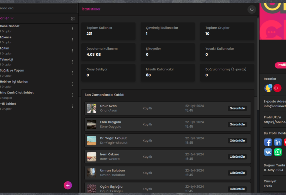Click the Son Zamanlarda Katıldı heading
Viewport: 286px width, 195px height.
click(104, 95)
